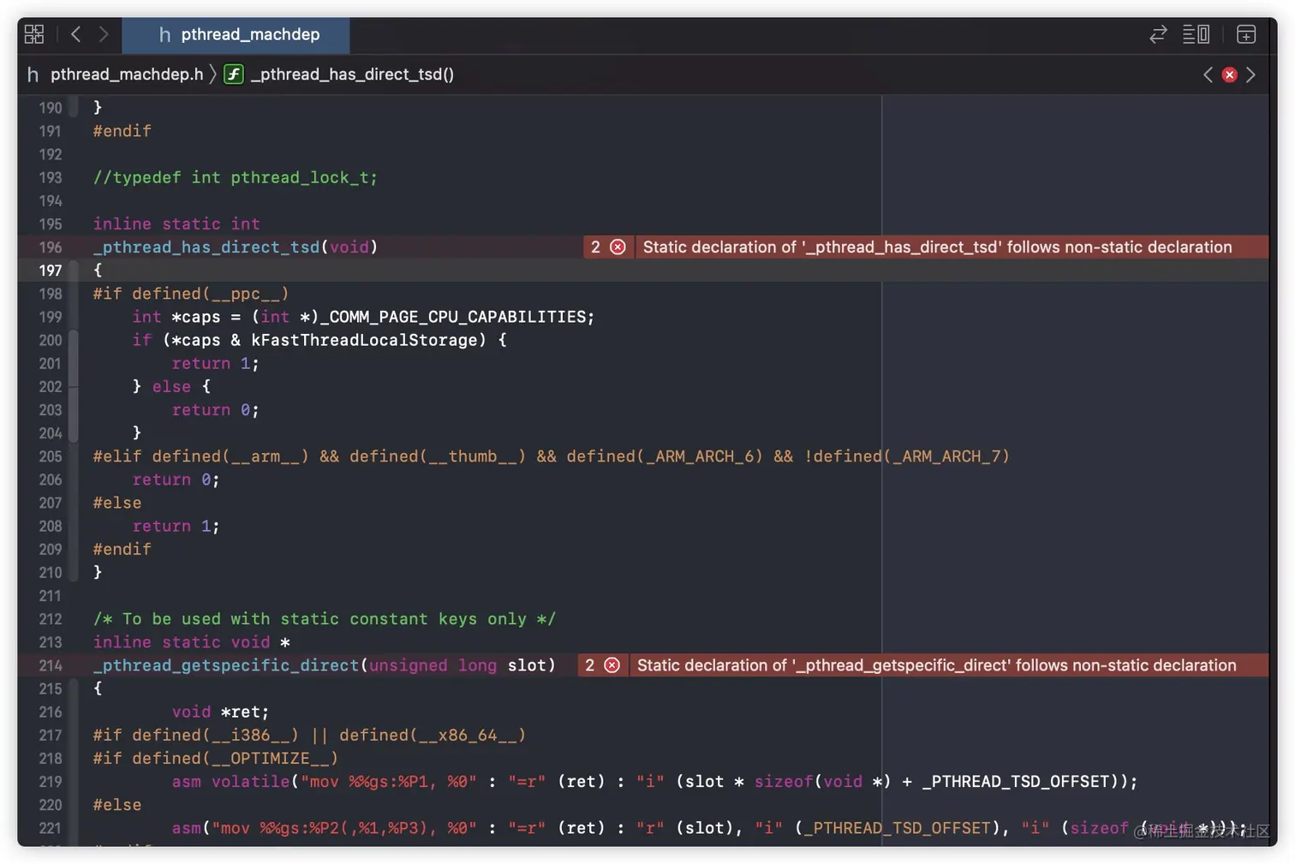
Task: Click 'inline static void *' on line 213
Action: [192, 642]
